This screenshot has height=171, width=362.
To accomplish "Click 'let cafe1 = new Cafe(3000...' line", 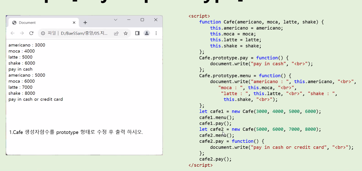I will (x=260, y=111).
